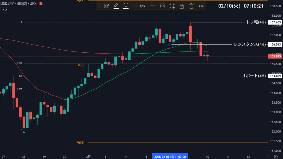The image size is (283, 159).
Task: Click the red flag icon beside JFX
Action: point(41,3)
